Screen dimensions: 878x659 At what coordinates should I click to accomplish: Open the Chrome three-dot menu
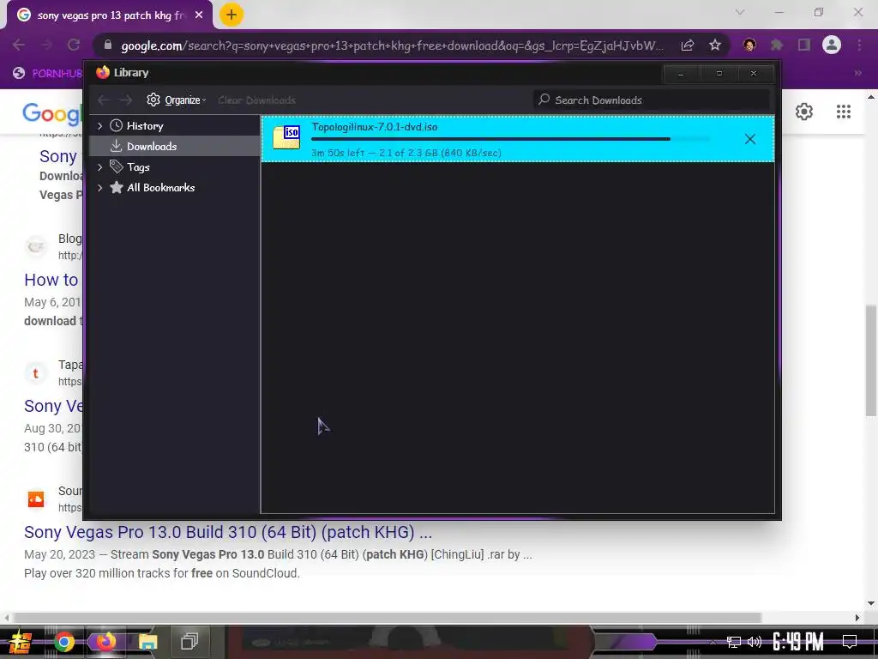[859, 45]
